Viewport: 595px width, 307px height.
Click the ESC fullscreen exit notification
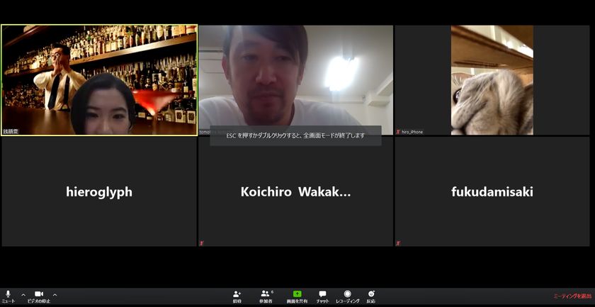tap(295, 135)
